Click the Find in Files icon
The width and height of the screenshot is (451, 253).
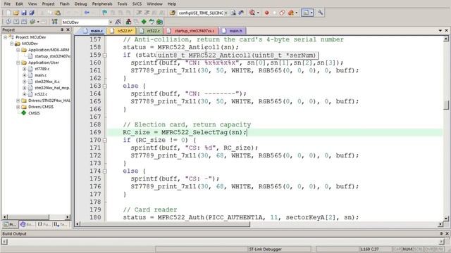[x=172, y=13]
